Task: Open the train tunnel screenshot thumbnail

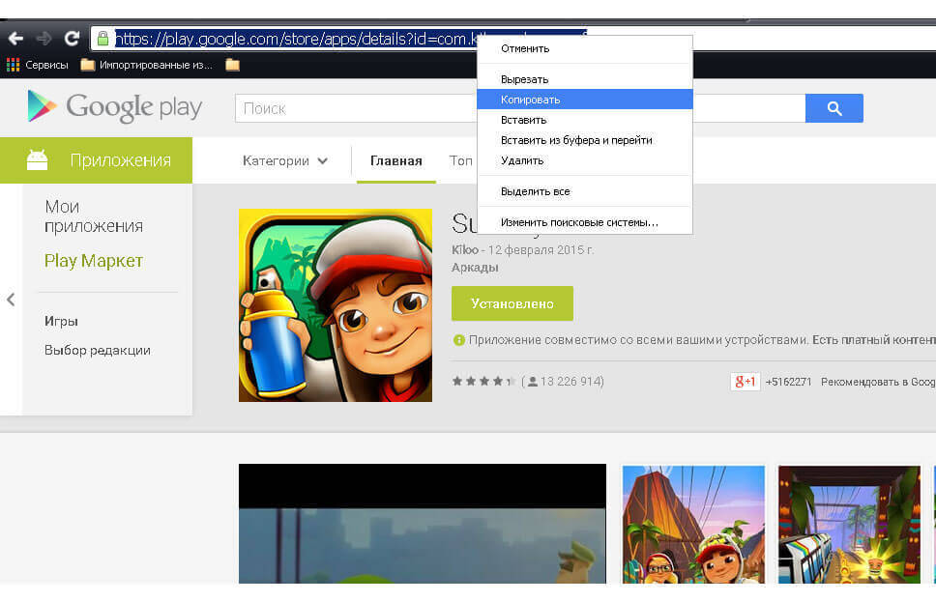Action: click(x=849, y=525)
